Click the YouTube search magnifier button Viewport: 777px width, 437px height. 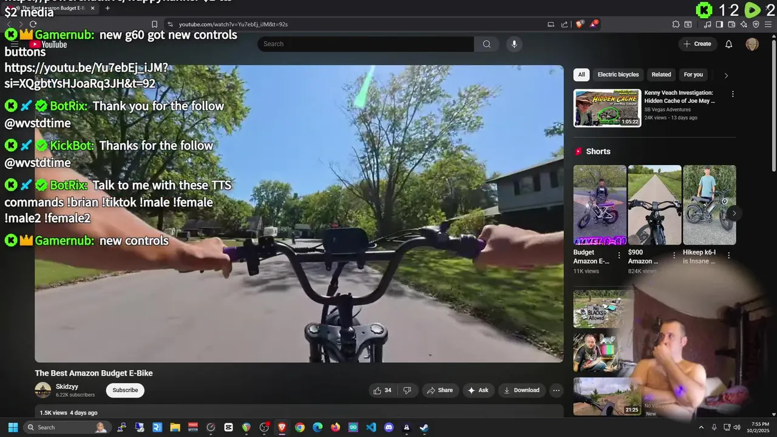click(x=486, y=44)
